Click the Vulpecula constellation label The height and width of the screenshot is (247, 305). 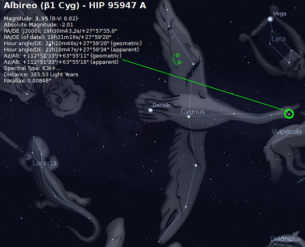point(286,132)
